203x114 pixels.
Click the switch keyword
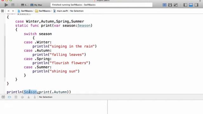pyautogui.click(x=30, y=34)
